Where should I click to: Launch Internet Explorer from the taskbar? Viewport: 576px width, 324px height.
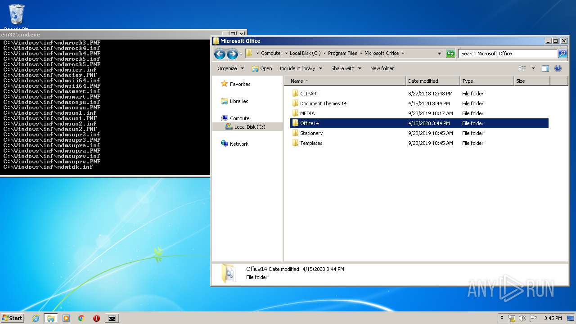36,318
